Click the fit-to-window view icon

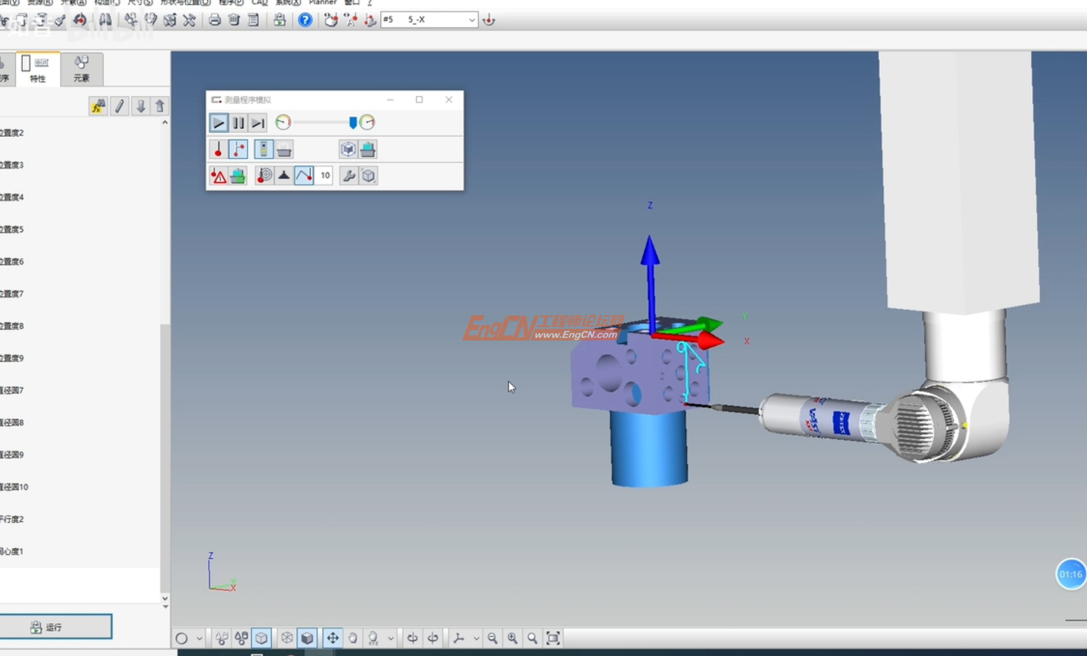(x=553, y=638)
